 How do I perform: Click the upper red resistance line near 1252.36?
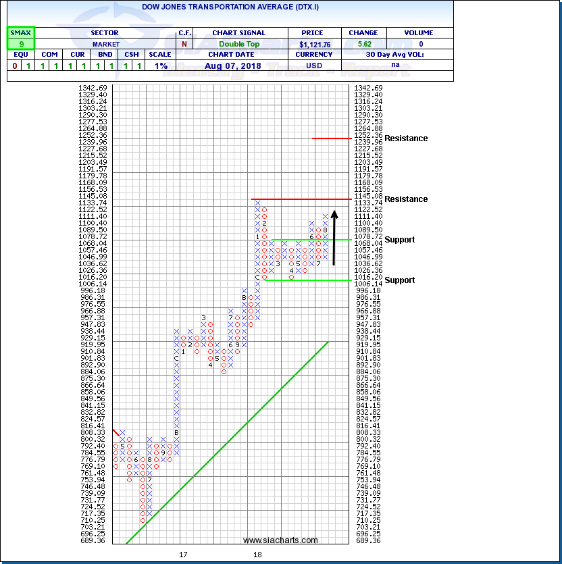331,138
